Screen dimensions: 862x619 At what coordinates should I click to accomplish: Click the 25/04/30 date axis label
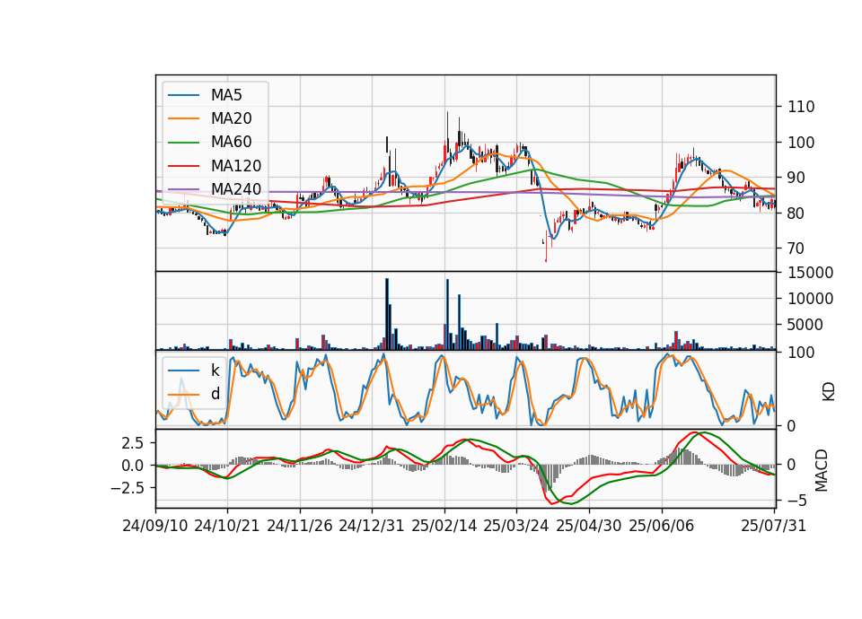click(589, 526)
